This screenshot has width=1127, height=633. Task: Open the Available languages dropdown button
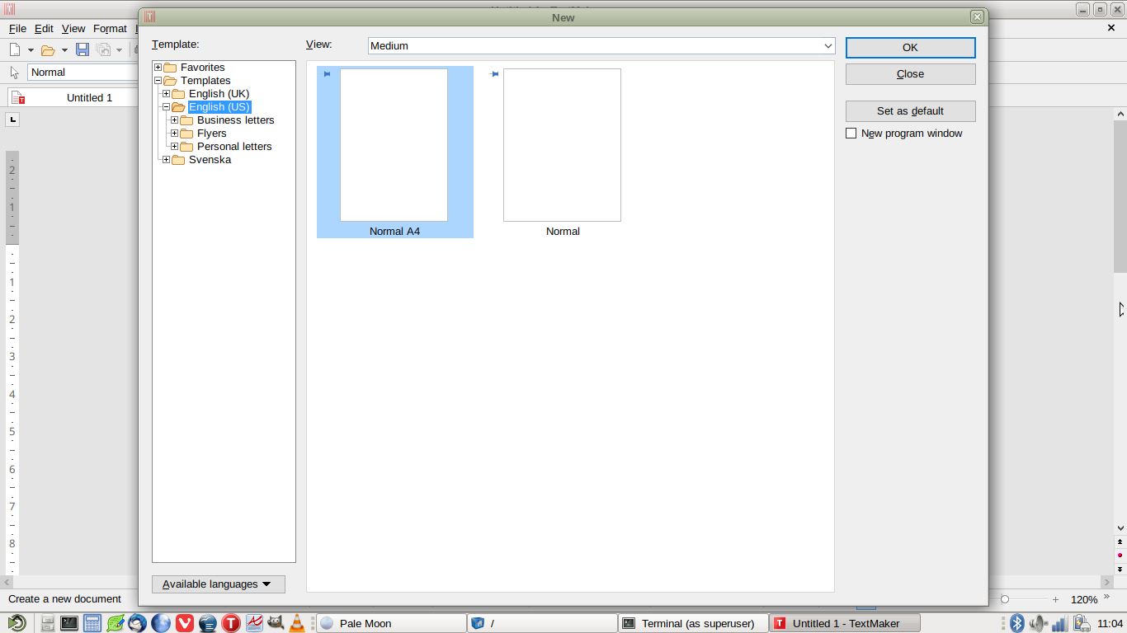pos(218,584)
